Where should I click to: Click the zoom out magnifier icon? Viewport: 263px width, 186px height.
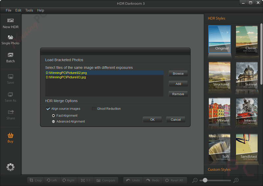click(x=195, y=180)
